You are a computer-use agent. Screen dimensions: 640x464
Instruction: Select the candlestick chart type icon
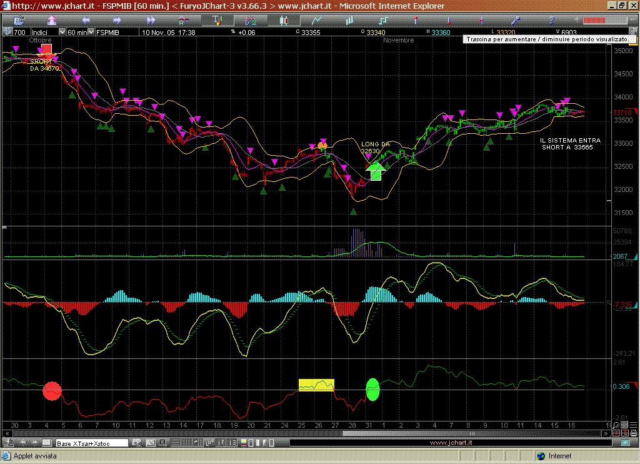click(x=284, y=21)
